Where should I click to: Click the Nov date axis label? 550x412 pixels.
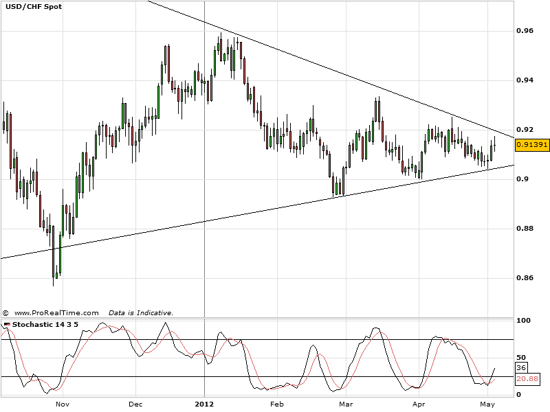pyautogui.click(x=63, y=404)
